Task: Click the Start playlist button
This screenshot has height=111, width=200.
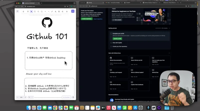Action: click(117, 20)
